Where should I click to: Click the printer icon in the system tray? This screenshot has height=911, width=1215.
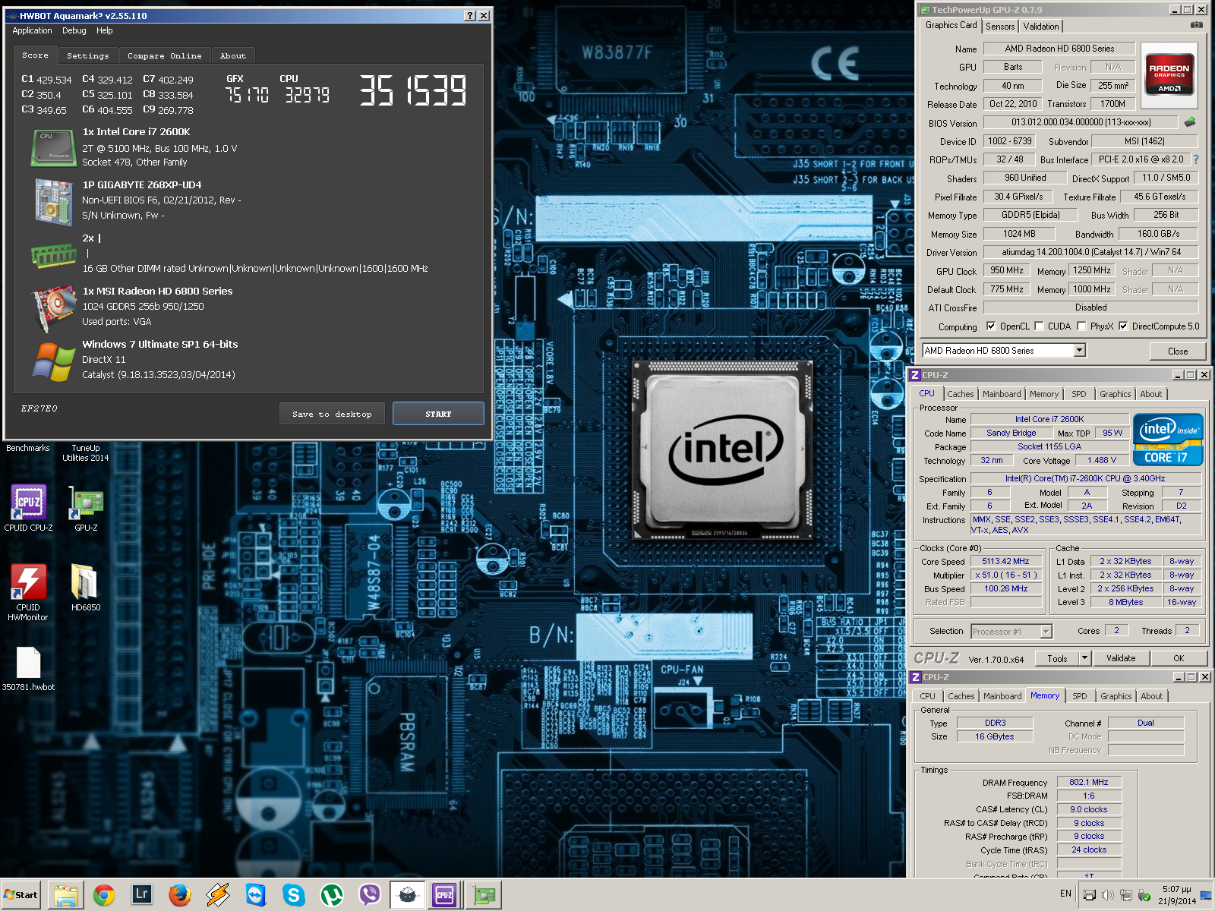point(1090,895)
